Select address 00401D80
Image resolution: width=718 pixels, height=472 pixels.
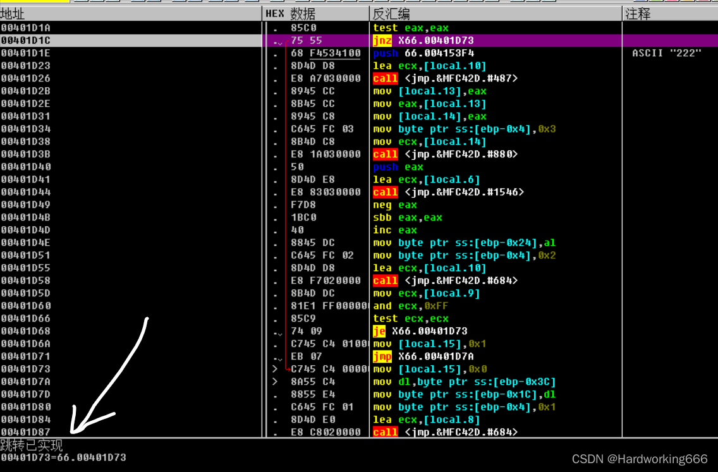(x=26, y=406)
